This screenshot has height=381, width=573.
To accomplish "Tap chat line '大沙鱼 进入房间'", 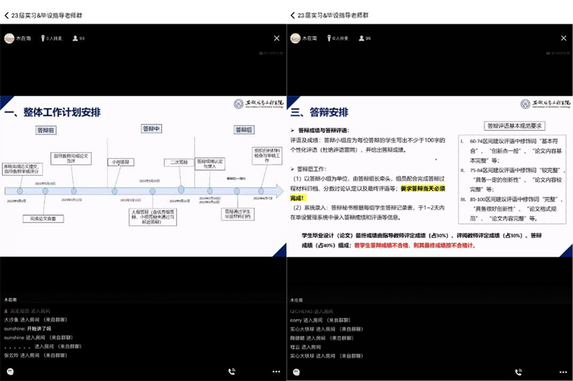I will point(36,320).
